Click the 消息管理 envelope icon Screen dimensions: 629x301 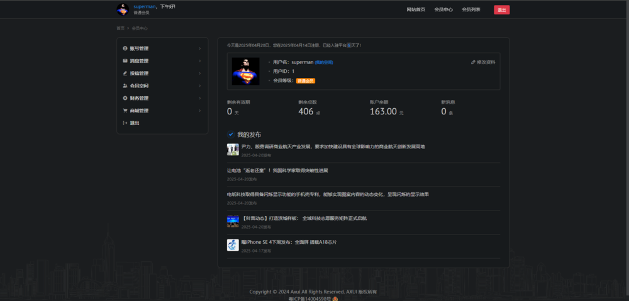tap(125, 61)
